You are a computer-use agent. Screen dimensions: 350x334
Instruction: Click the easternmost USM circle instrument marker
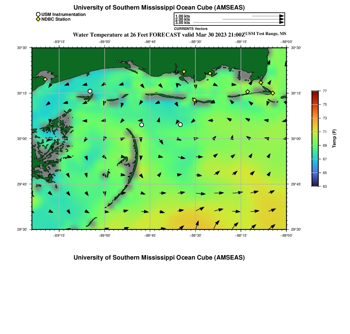pos(180,124)
